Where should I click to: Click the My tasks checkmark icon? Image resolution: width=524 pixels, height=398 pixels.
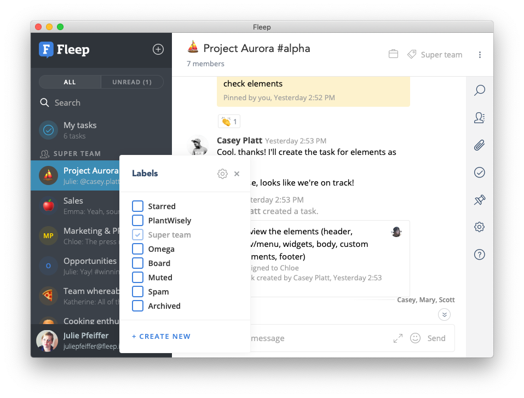coord(48,130)
